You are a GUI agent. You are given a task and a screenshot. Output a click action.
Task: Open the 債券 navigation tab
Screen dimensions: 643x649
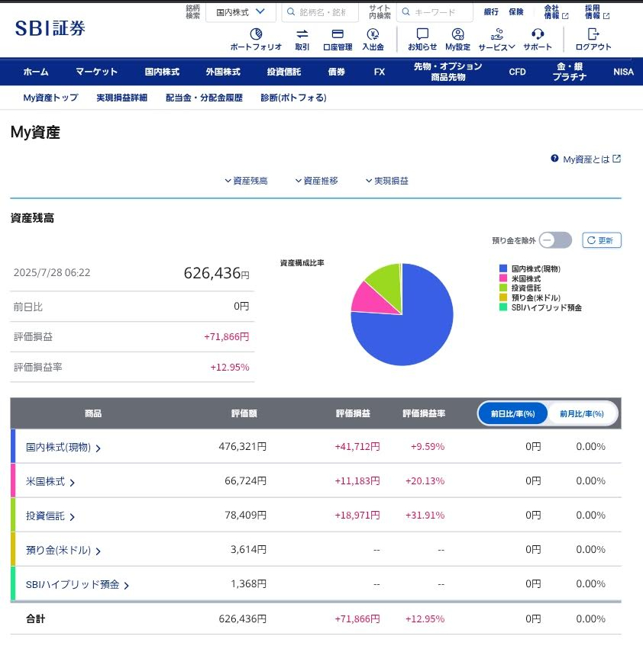click(336, 72)
